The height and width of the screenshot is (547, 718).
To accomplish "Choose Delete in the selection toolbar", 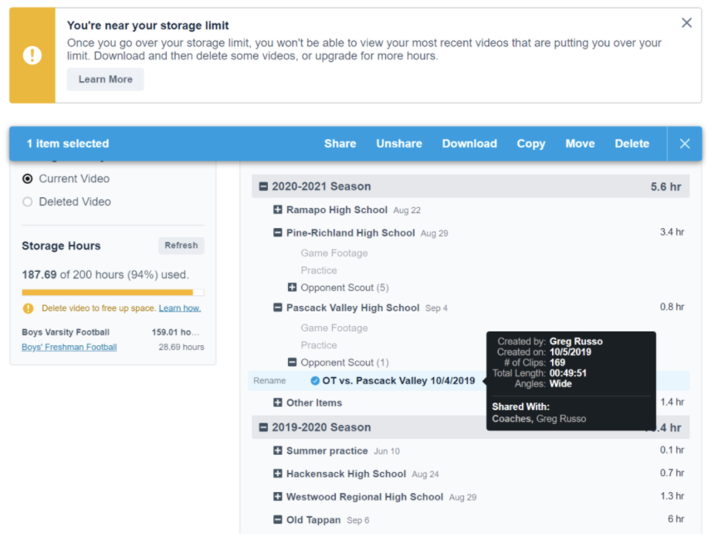I will [x=632, y=144].
